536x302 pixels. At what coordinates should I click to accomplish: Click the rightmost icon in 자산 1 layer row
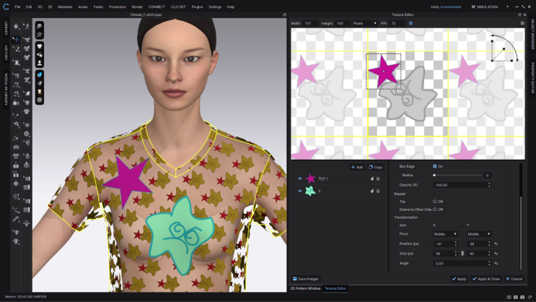(x=378, y=178)
